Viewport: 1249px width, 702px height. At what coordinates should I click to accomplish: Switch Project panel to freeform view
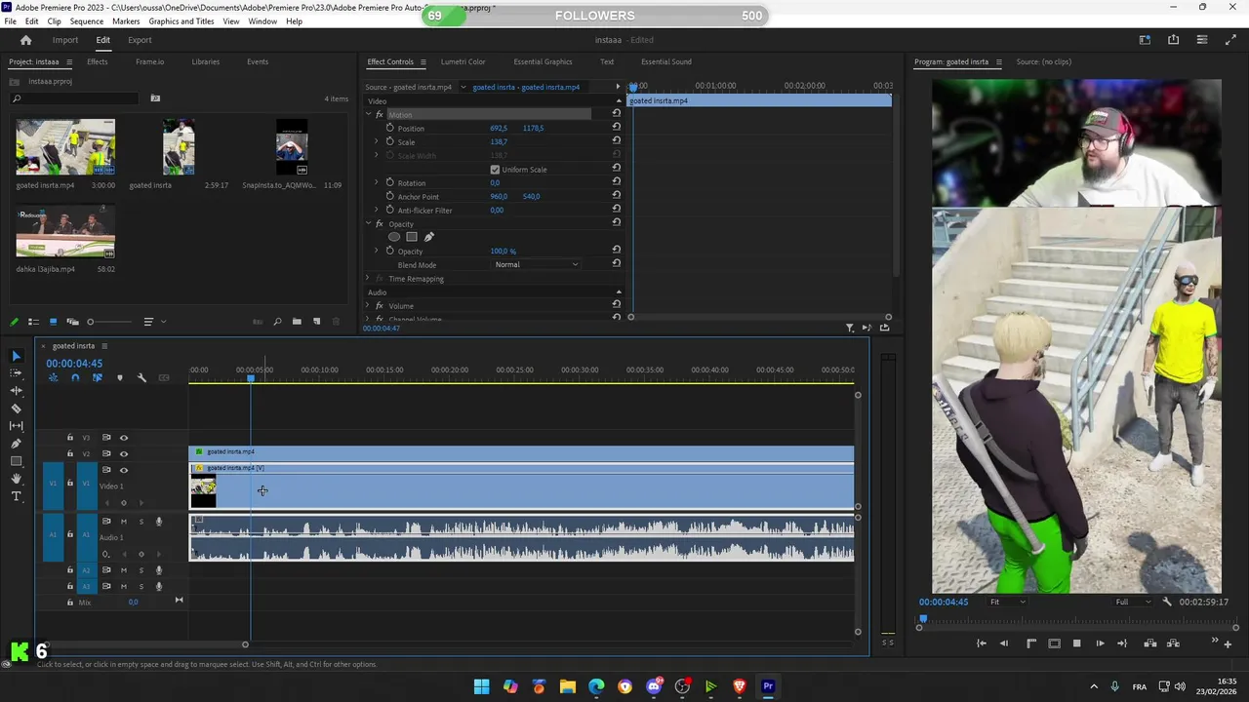[72, 322]
